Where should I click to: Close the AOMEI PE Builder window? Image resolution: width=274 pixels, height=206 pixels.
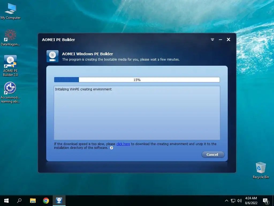pyautogui.click(x=229, y=40)
